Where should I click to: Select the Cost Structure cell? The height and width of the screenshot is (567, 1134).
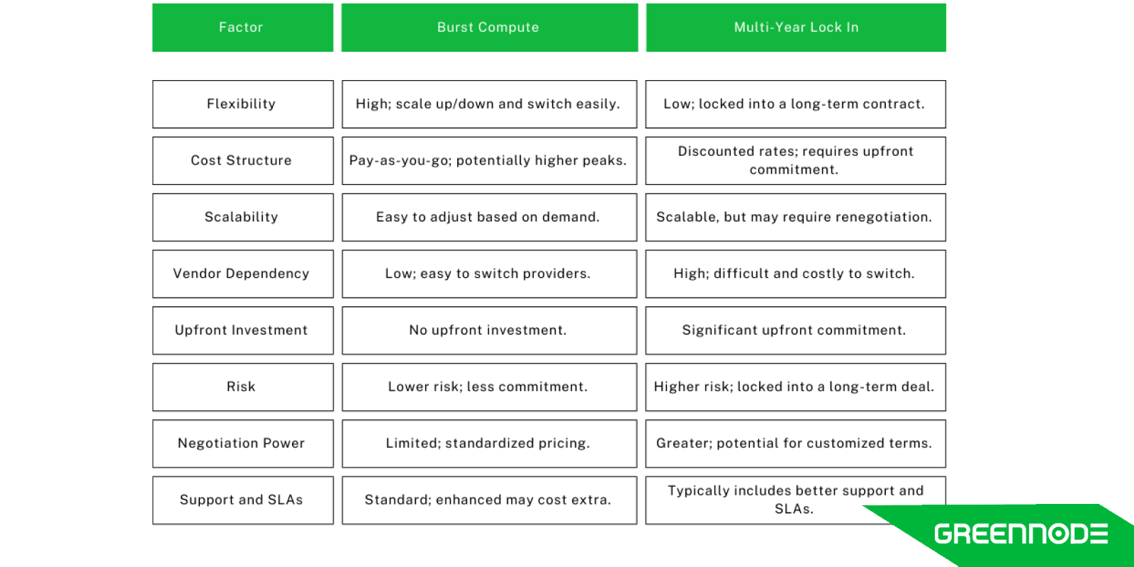pyautogui.click(x=242, y=161)
